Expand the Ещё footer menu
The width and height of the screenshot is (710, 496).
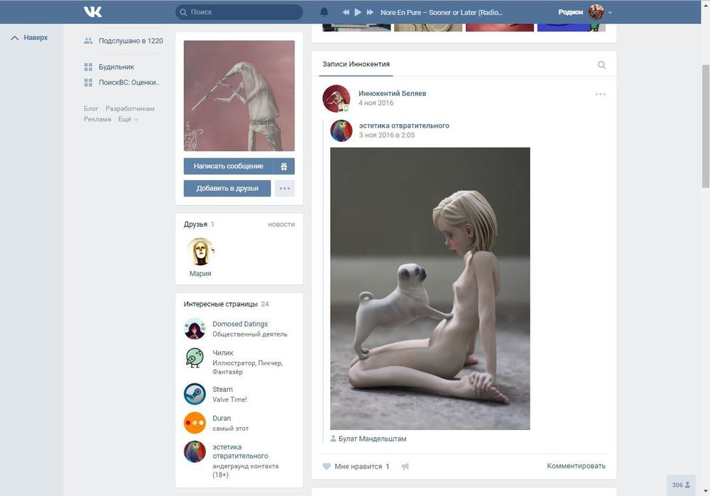[x=128, y=119]
